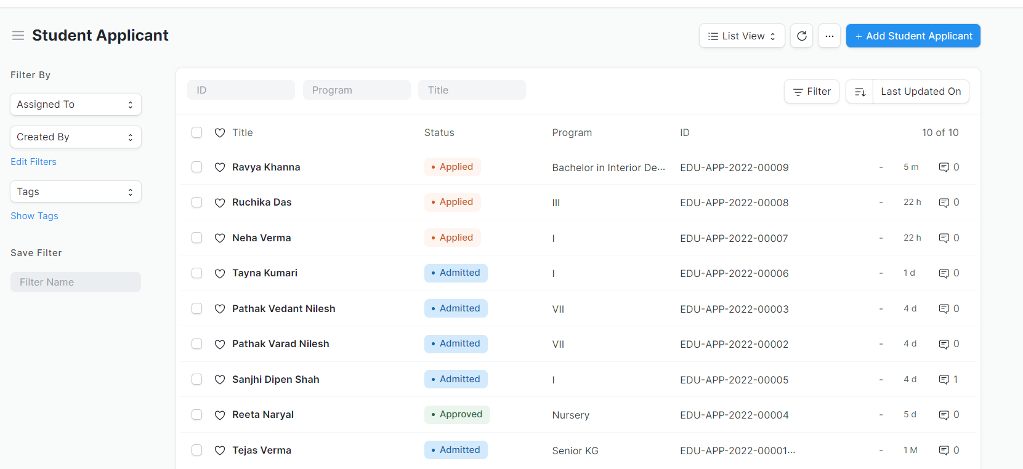Open the comment icon on Sanjhi Dipen Shah's row
The image size is (1023, 469).
[x=944, y=380]
